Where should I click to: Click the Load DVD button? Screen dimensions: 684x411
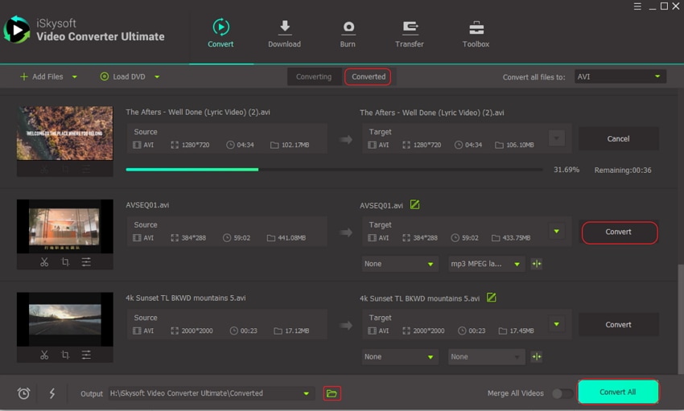point(123,76)
